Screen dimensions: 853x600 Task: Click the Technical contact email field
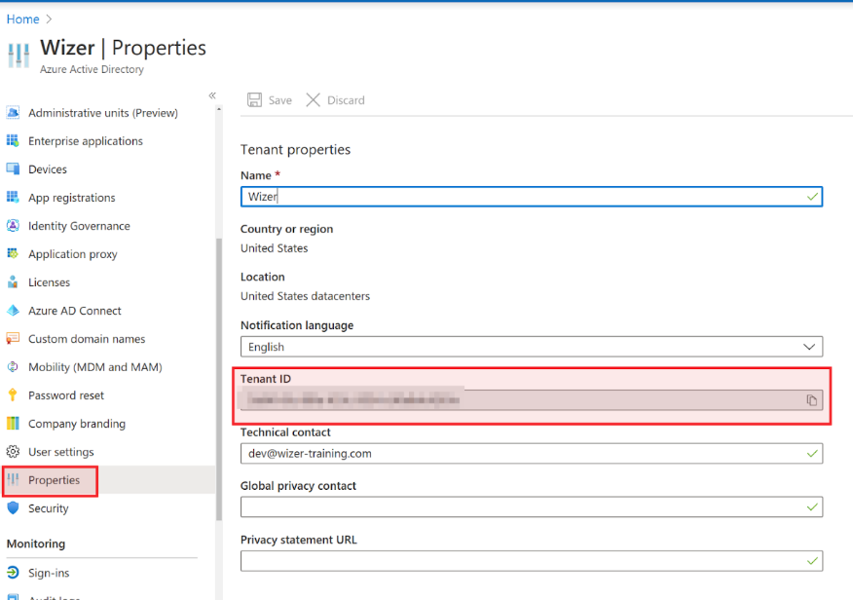coord(532,453)
